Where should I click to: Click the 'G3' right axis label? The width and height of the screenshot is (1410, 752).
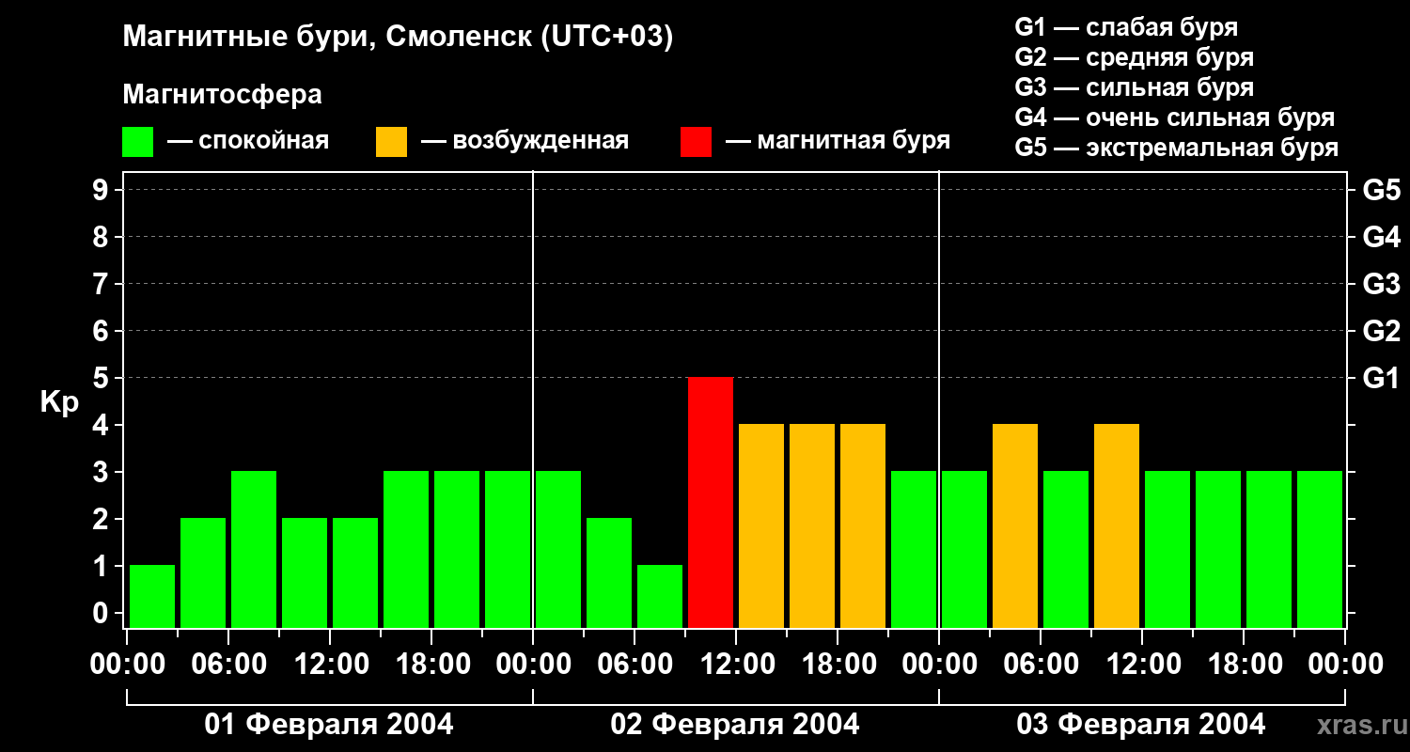pyautogui.click(x=1381, y=284)
